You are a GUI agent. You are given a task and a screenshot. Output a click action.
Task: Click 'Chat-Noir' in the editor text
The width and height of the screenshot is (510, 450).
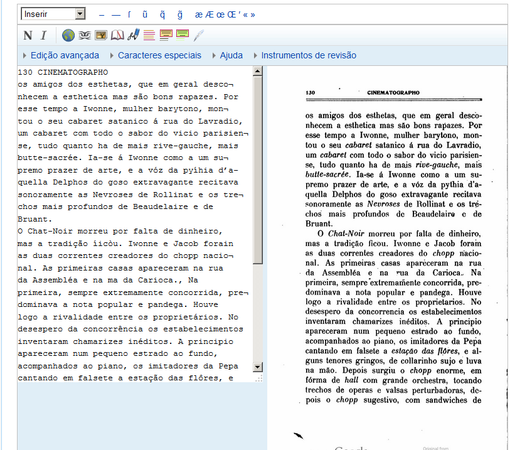click(50, 232)
